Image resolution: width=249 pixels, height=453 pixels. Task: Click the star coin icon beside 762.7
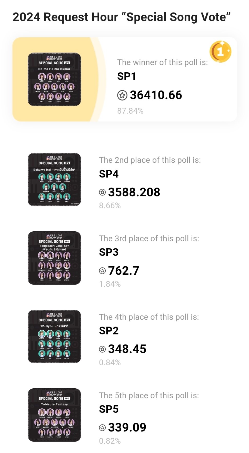102,271
